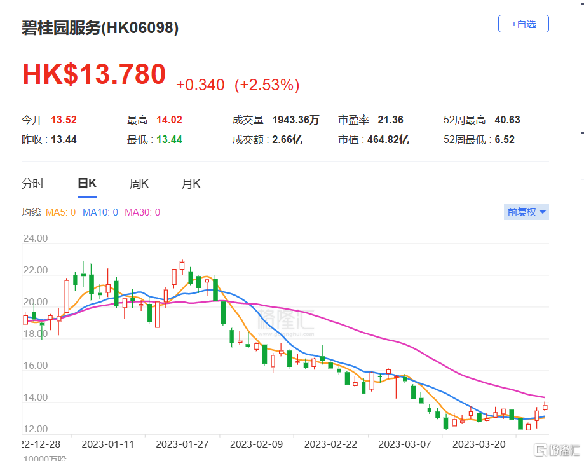
Task: Click the 2023-01-27 date axis label
Action: coord(182,444)
